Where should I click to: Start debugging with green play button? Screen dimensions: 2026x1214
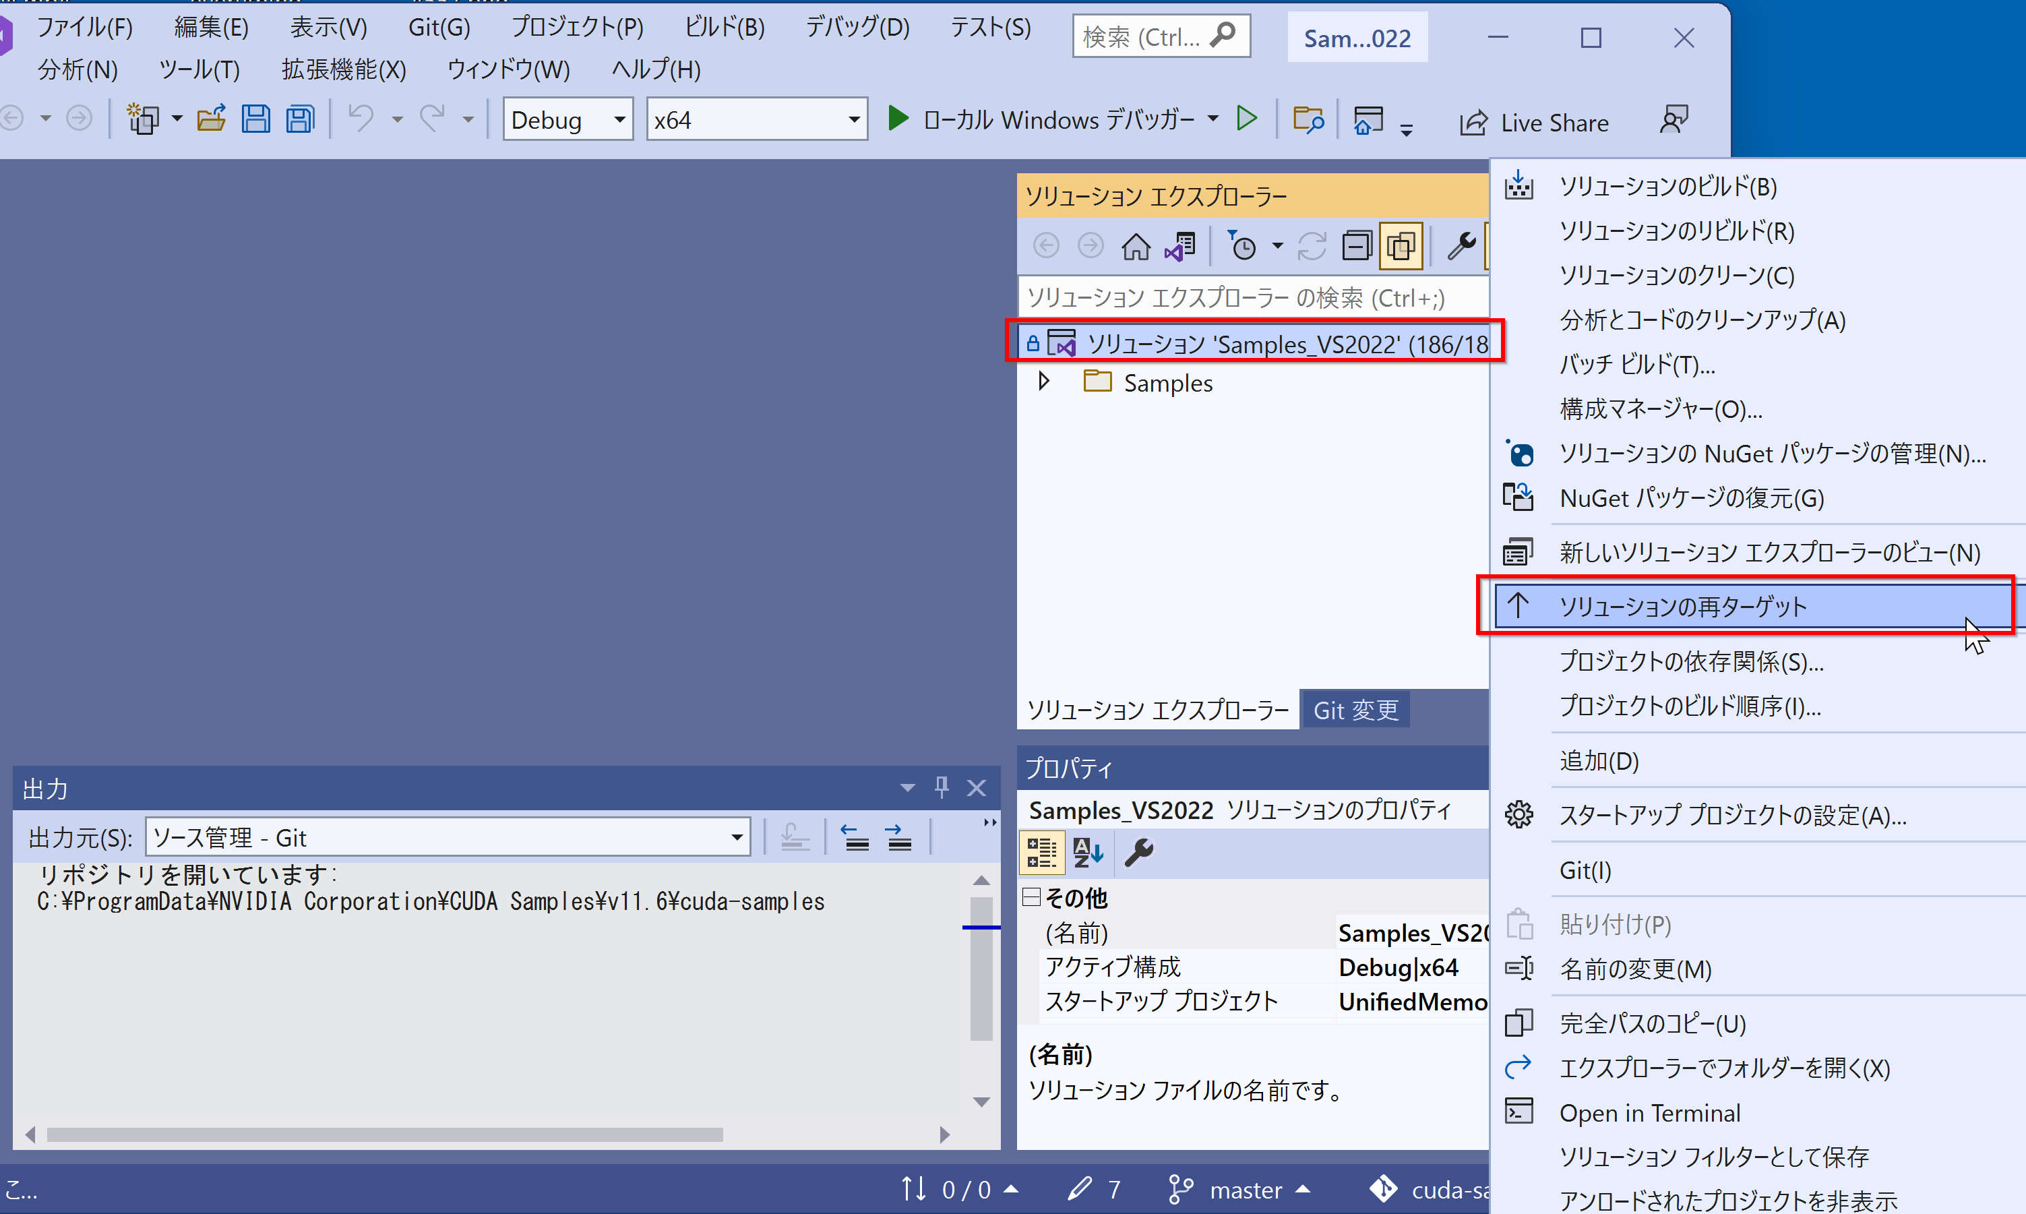pos(898,119)
